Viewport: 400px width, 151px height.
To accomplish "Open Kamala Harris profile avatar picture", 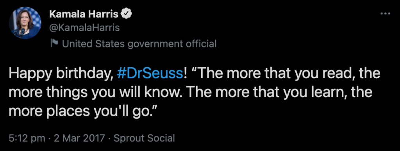I will pos(25,23).
